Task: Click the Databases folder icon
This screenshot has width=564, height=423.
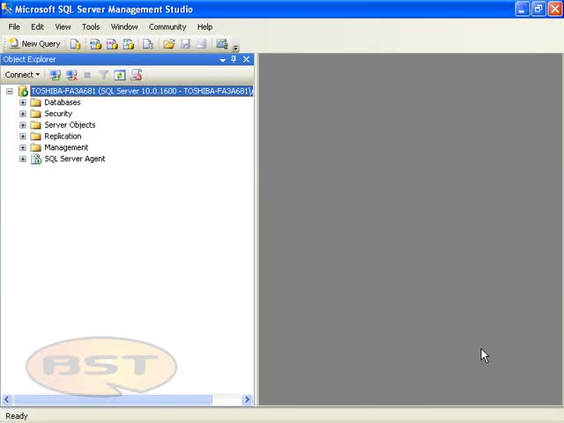Action: pos(35,102)
